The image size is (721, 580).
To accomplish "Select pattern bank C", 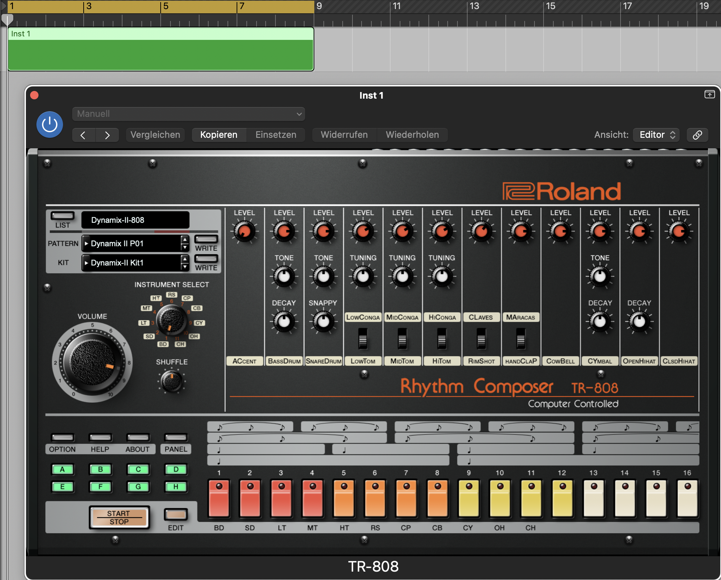I will (138, 469).
